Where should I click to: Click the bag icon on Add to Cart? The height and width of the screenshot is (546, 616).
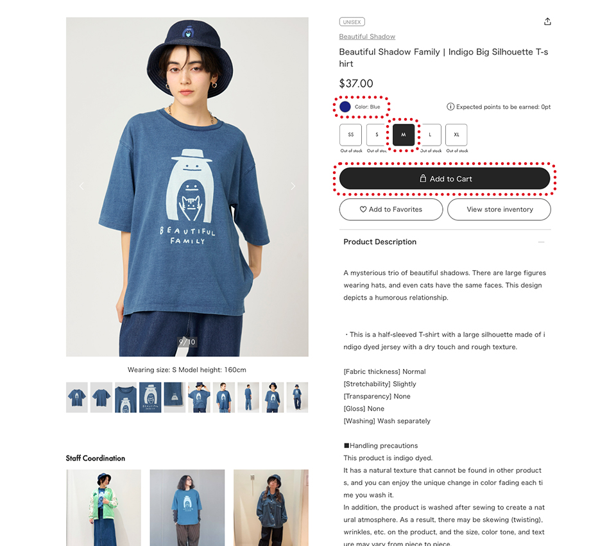[x=423, y=179]
